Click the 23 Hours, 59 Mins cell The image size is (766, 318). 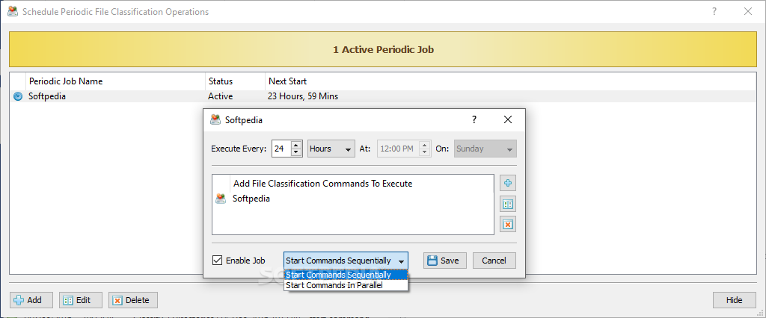point(303,96)
